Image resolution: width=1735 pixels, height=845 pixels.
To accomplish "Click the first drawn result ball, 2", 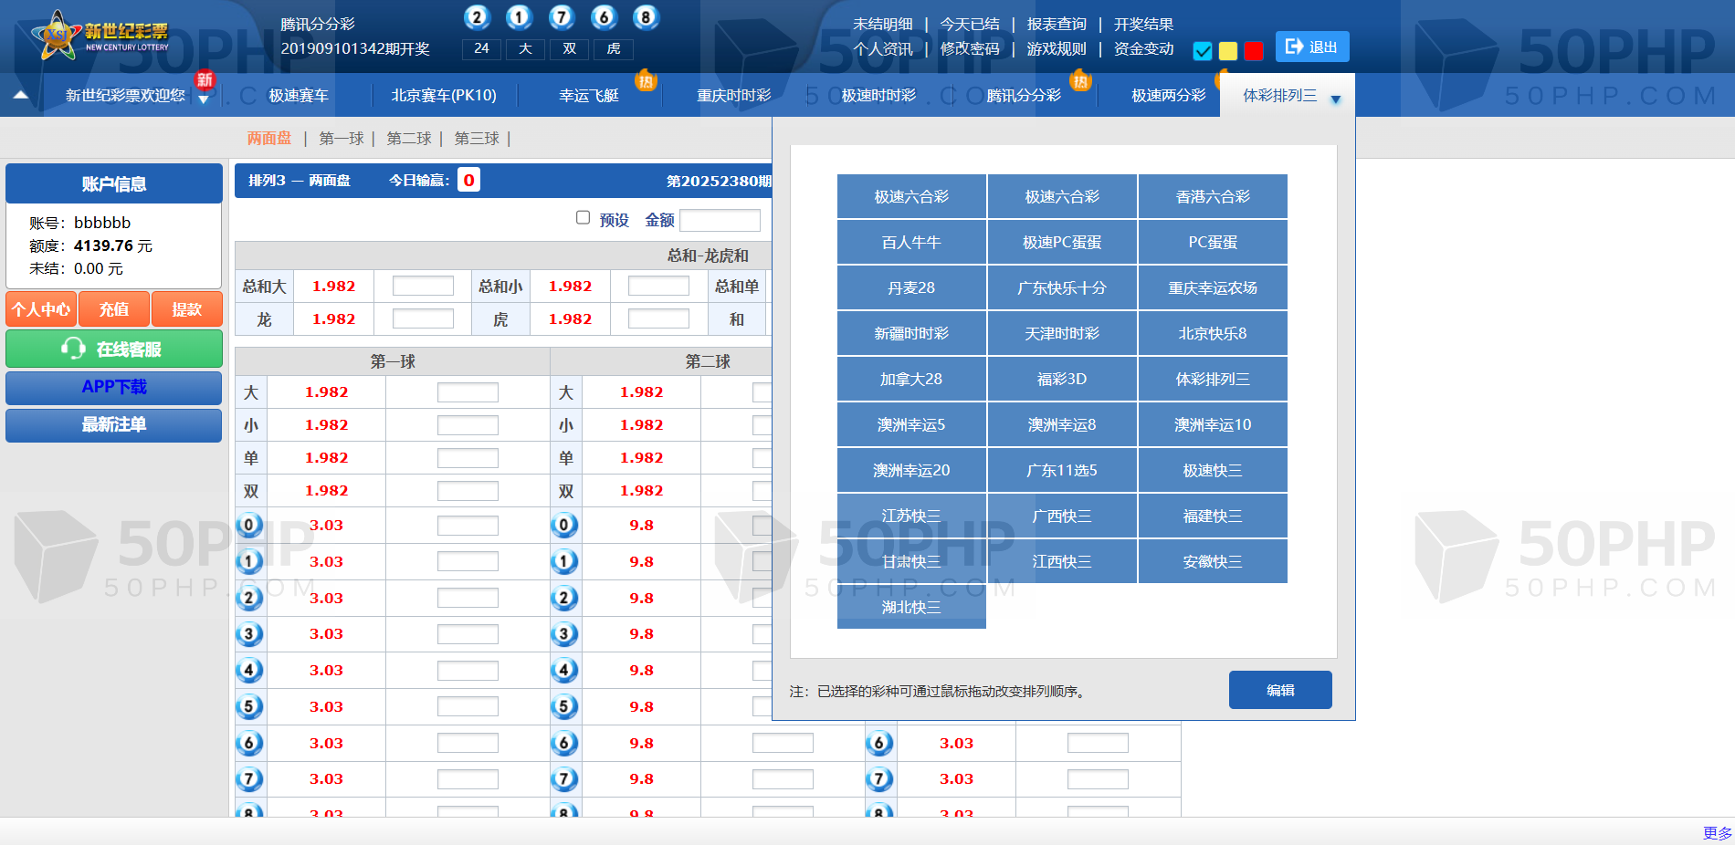I will click(x=477, y=17).
